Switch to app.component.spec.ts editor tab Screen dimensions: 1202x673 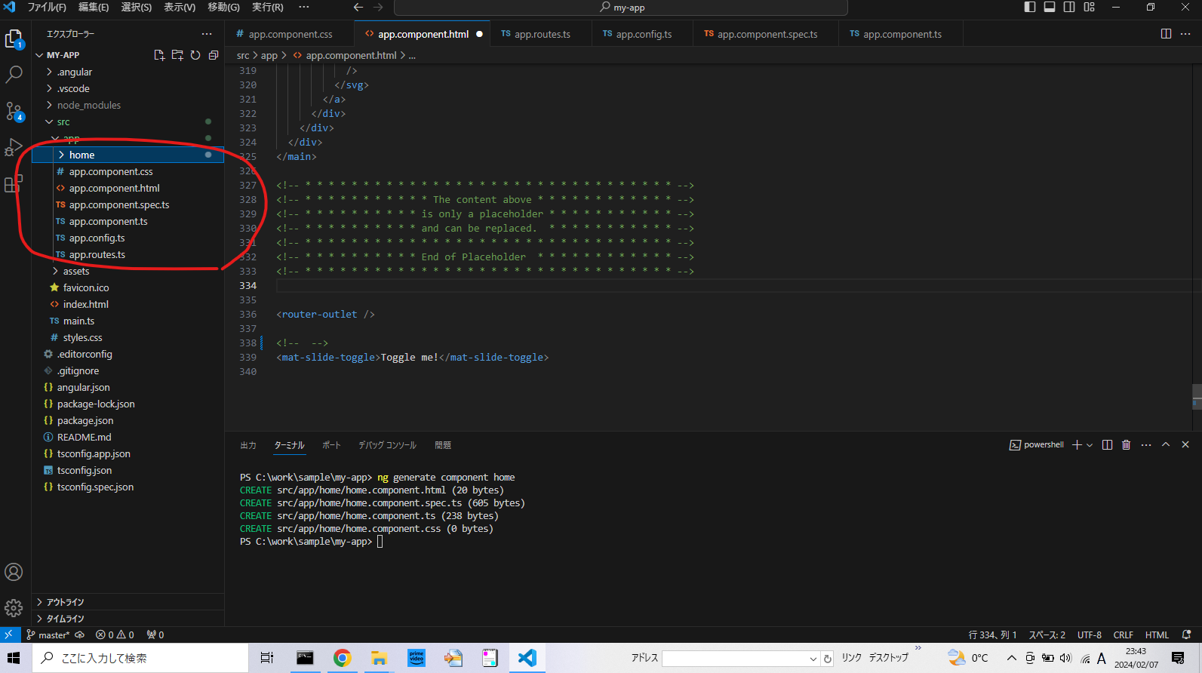767,34
